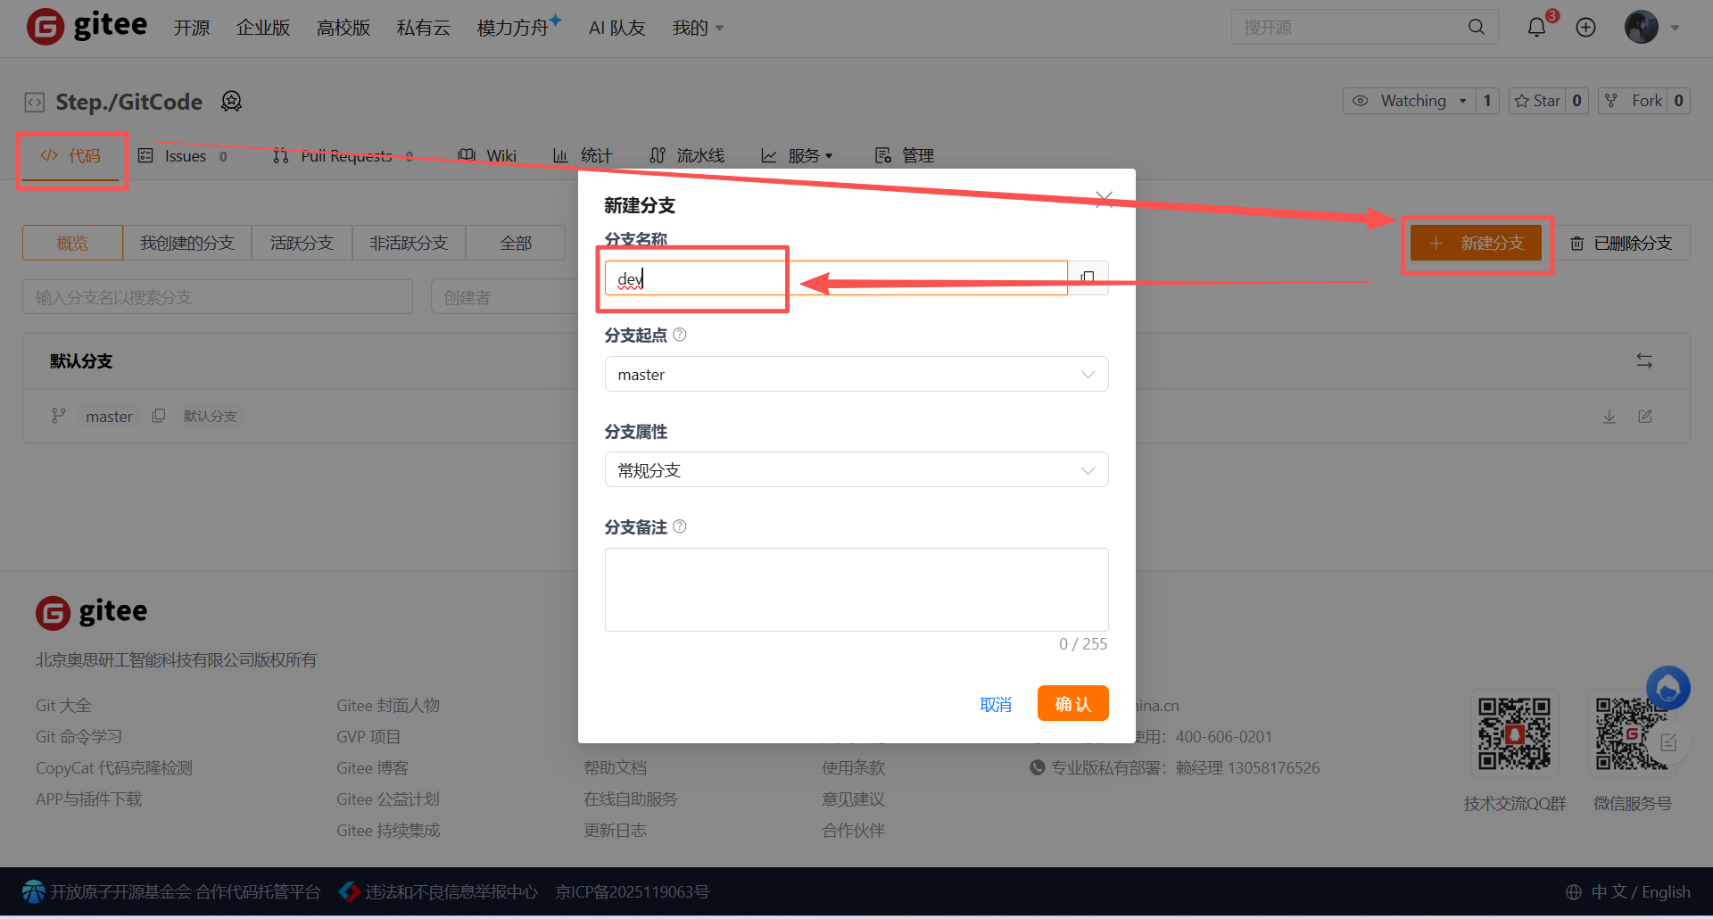Viewport: 1713px width, 919px height.
Task: Click the 已删除分支 button
Action: pos(1622,244)
